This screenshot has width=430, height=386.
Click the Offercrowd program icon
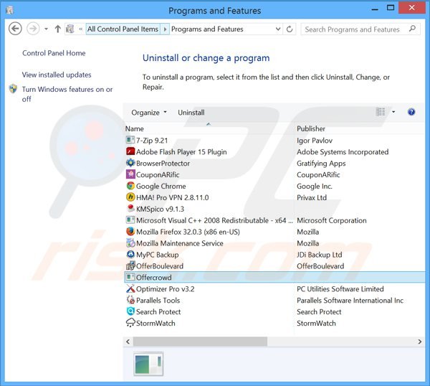(130, 277)
